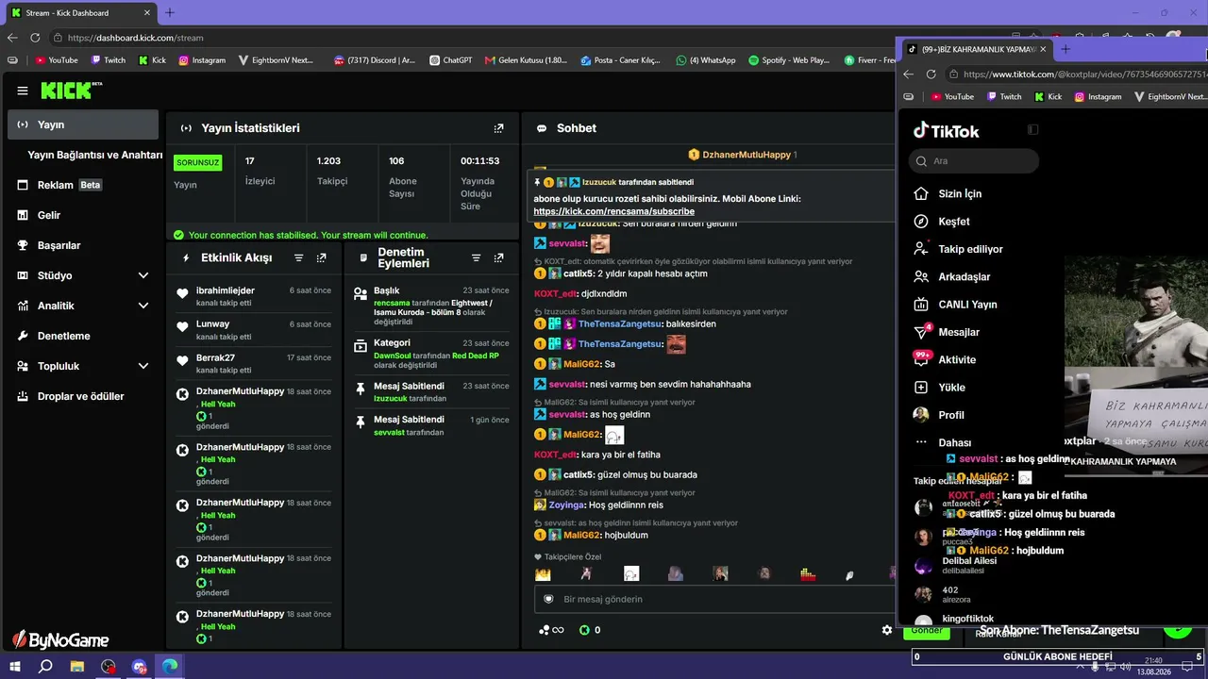This screenshot has width=1208, height=679.
Task: Close the TikTok browser tab
Action: pyautogui.click(x=1043, y=49)
